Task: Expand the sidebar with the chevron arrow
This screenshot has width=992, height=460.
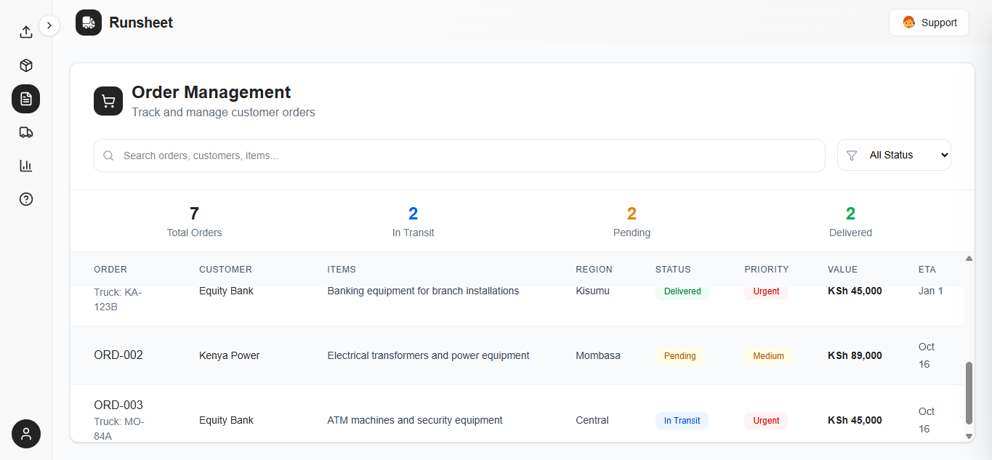Action: pos(49,25)
